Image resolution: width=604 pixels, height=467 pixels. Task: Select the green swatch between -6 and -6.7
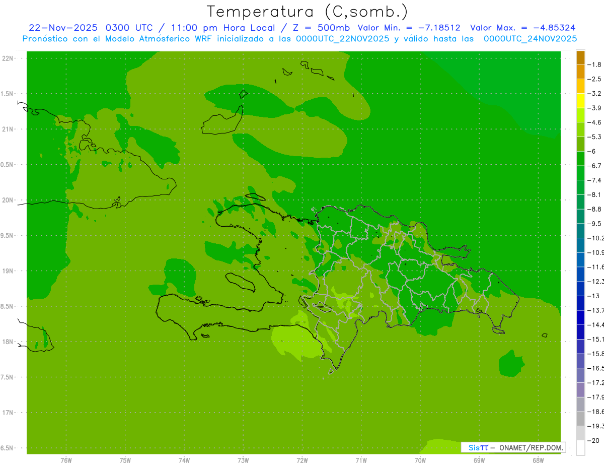(x=581, y=159)
